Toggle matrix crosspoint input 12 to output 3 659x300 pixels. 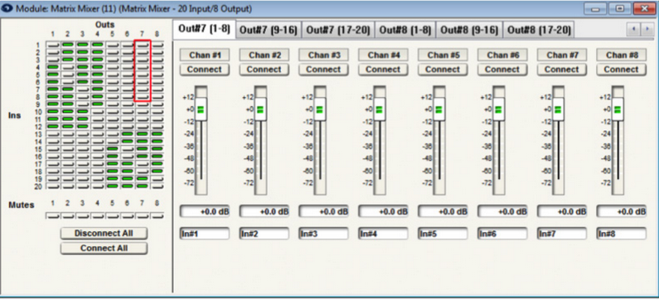tap(83, 126)
